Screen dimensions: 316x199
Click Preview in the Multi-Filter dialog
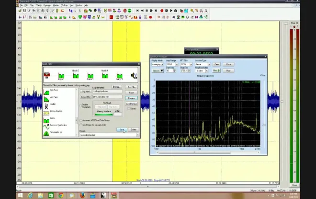click(x=131, y=98)
